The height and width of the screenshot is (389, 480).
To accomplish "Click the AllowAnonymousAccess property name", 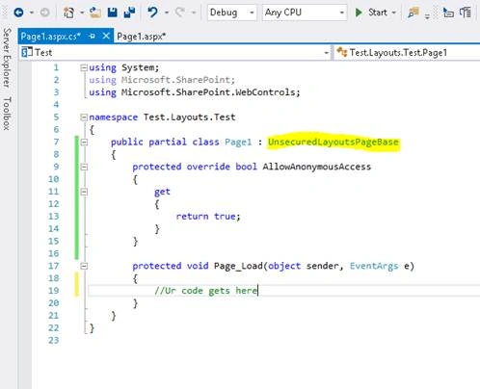I will (x=317, y=167).
